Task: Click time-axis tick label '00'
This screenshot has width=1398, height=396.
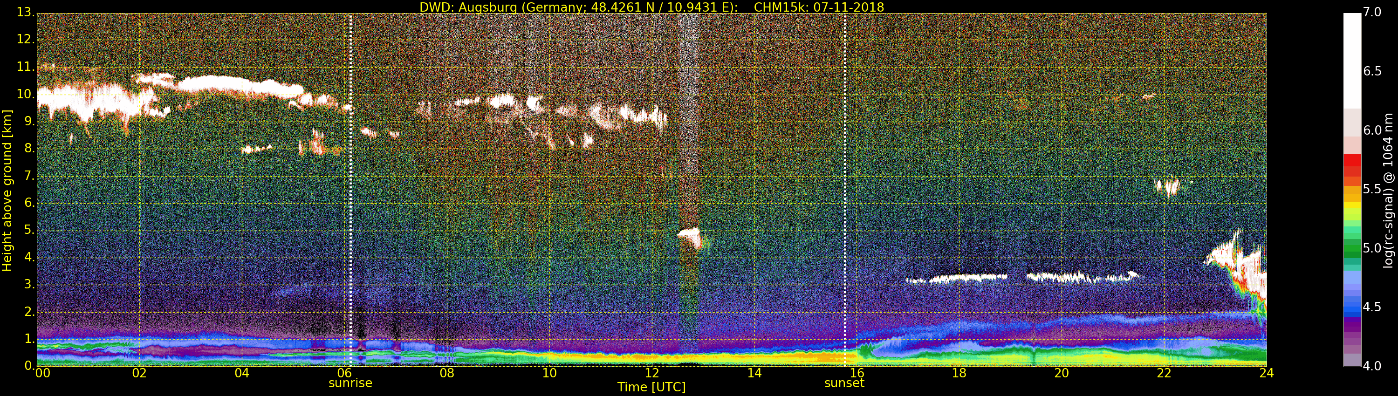Action: point(43,373)
